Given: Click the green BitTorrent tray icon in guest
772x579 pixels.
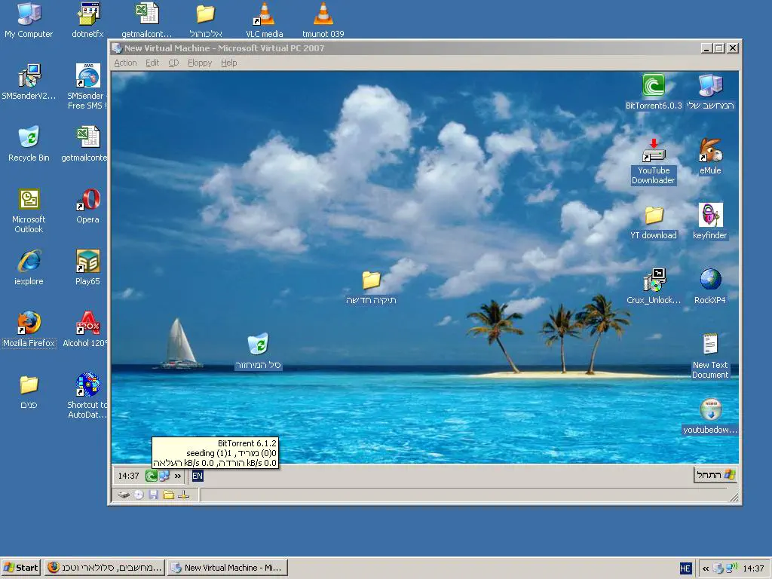Looking at the screenshot, I should click(x=151, y=476).
